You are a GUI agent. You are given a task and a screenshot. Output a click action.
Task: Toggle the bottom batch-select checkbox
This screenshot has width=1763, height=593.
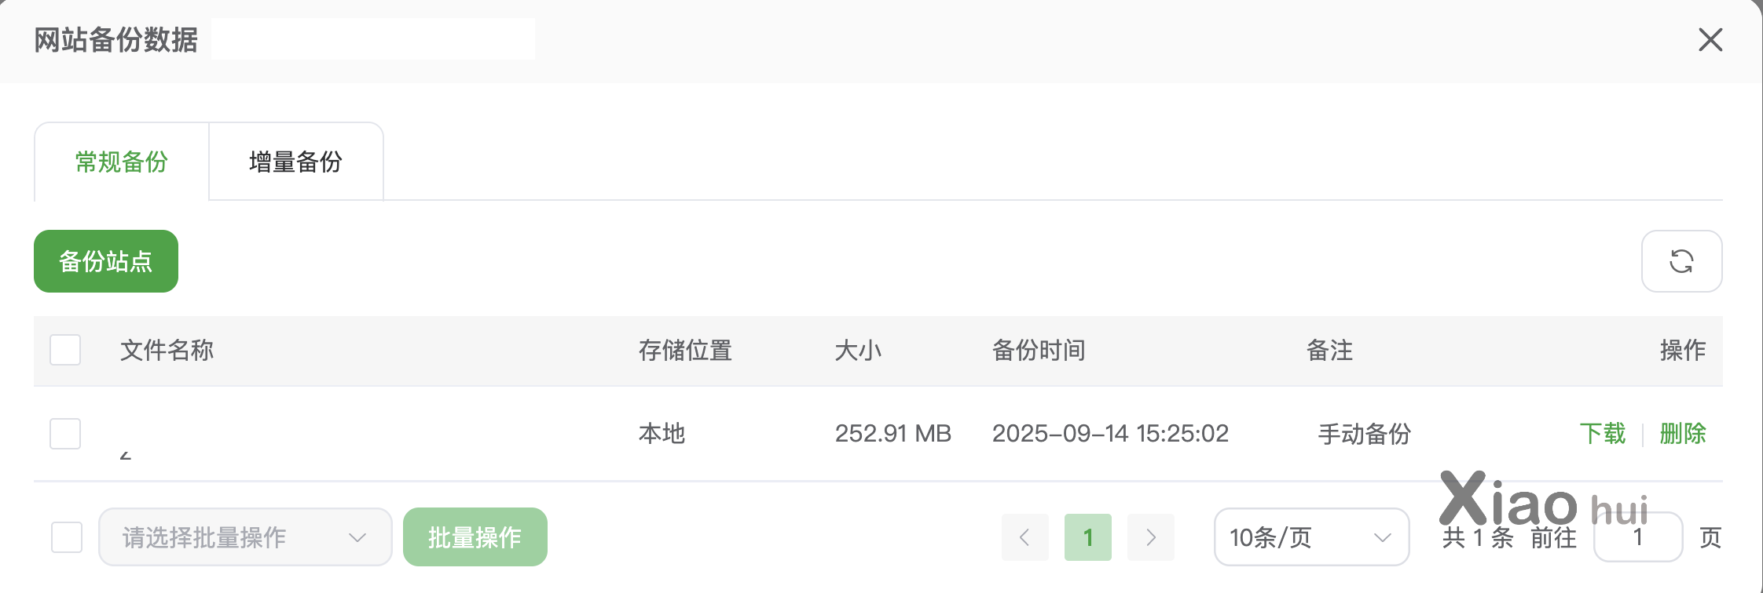click(67, 537)
